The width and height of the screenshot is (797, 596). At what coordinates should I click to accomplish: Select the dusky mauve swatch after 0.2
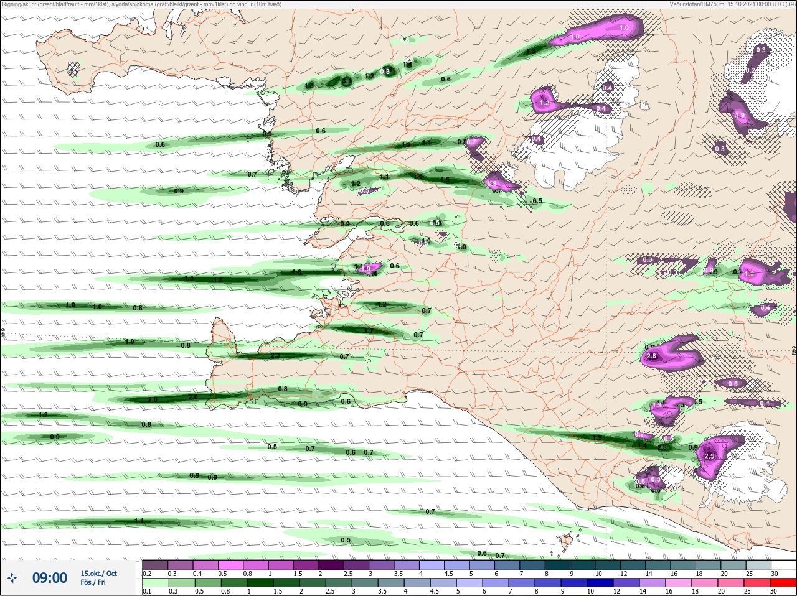point(155,565)
